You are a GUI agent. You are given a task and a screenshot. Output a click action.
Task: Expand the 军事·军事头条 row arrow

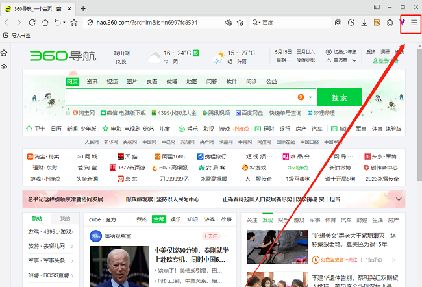click(x=72, y=261)
